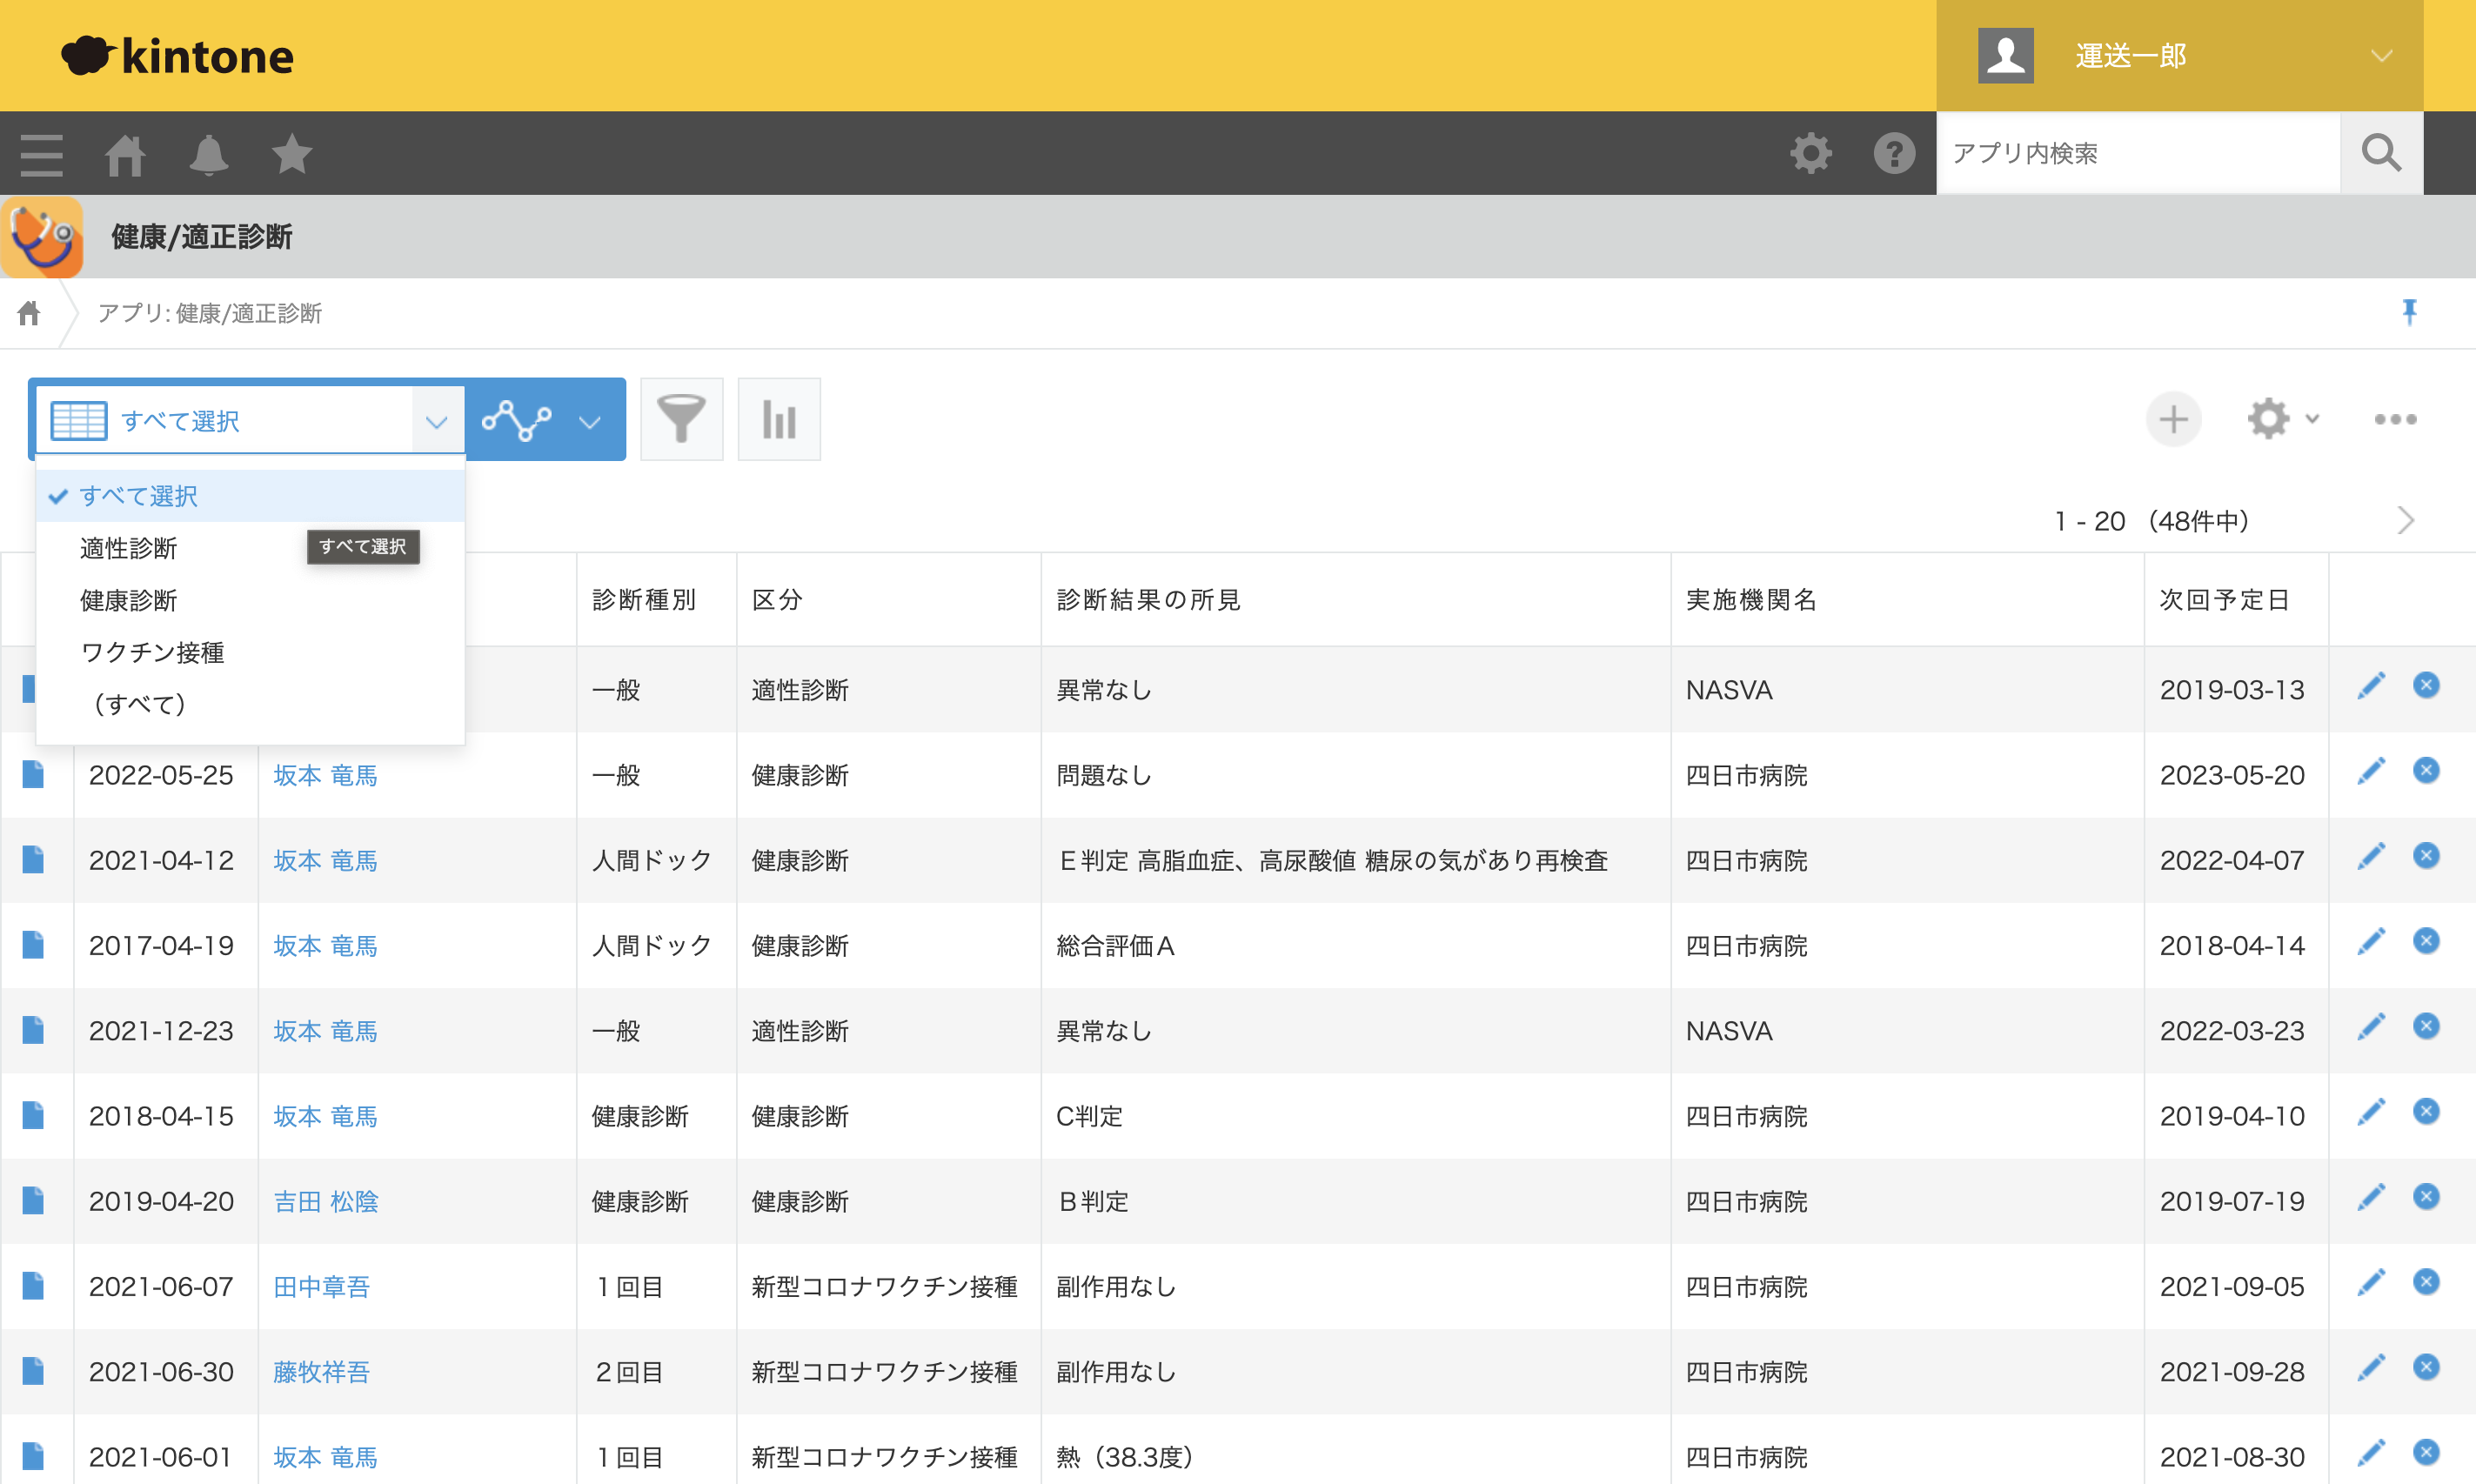Open the 吉田 松陰 name link

pyautogui.click(x=325, y=1201)
